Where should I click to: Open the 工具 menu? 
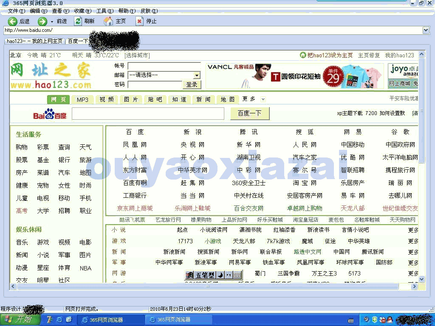(105, 11)
